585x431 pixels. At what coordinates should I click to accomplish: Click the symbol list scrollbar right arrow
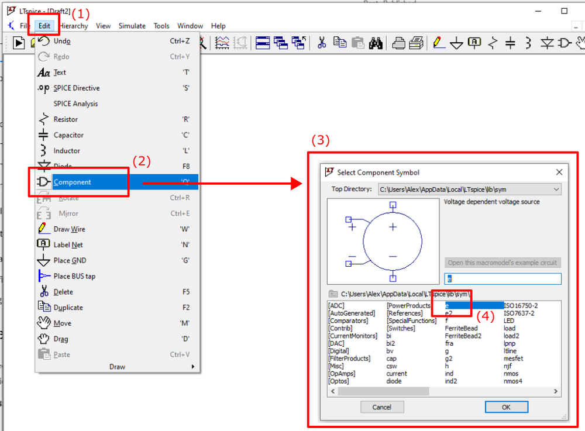[556, 391]
